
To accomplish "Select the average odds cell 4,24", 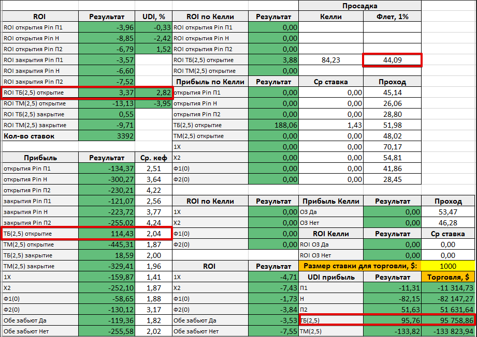I will point(154,223).
